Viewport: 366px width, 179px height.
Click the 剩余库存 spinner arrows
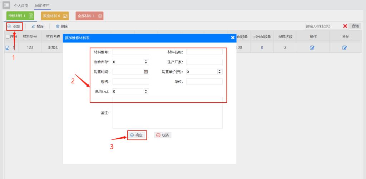coord(146,62)
